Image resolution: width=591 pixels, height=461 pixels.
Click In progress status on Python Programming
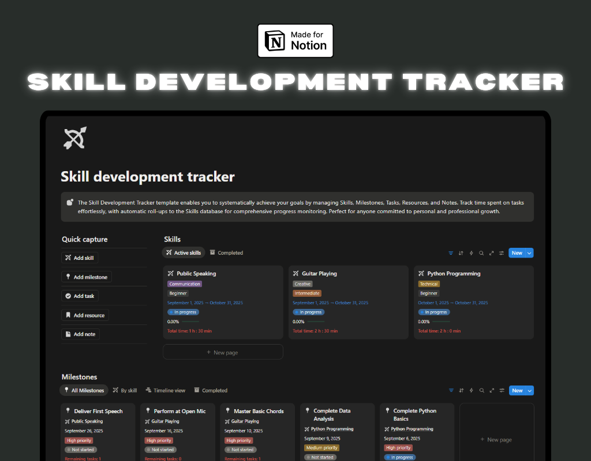(x=434, y=312)
